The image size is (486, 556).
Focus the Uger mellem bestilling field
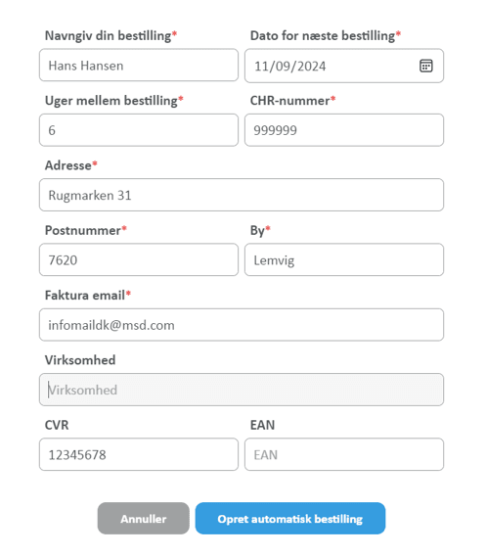click(139, 130)
